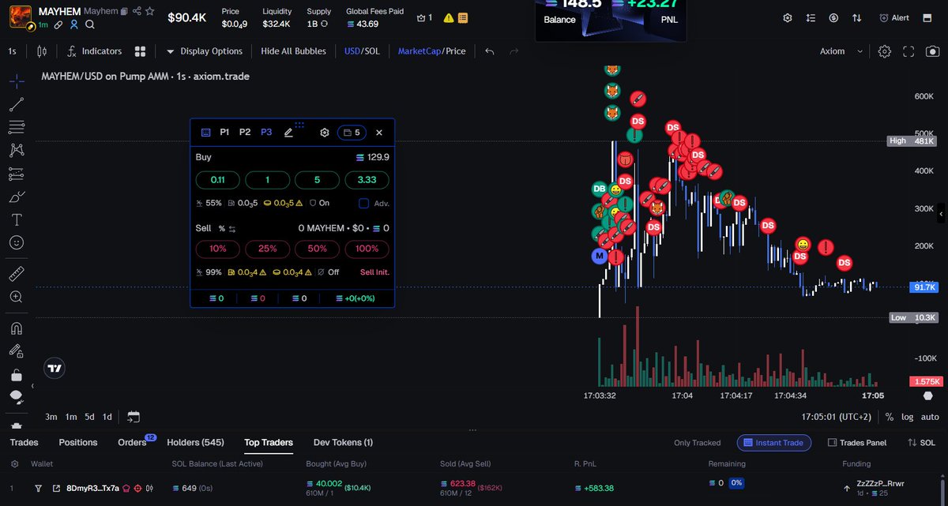The width and height of the screenshot is (948, 506).
Task: Switch to the Positions tab
Action: click(x=78, y=442)
